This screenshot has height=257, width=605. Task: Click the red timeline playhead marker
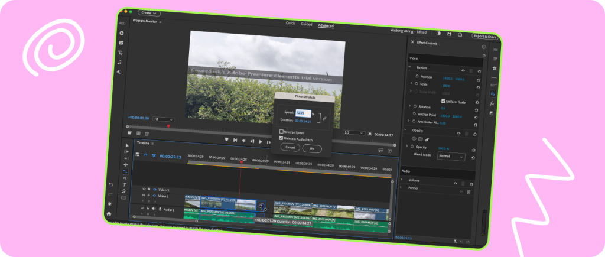(x=242, y=162)
